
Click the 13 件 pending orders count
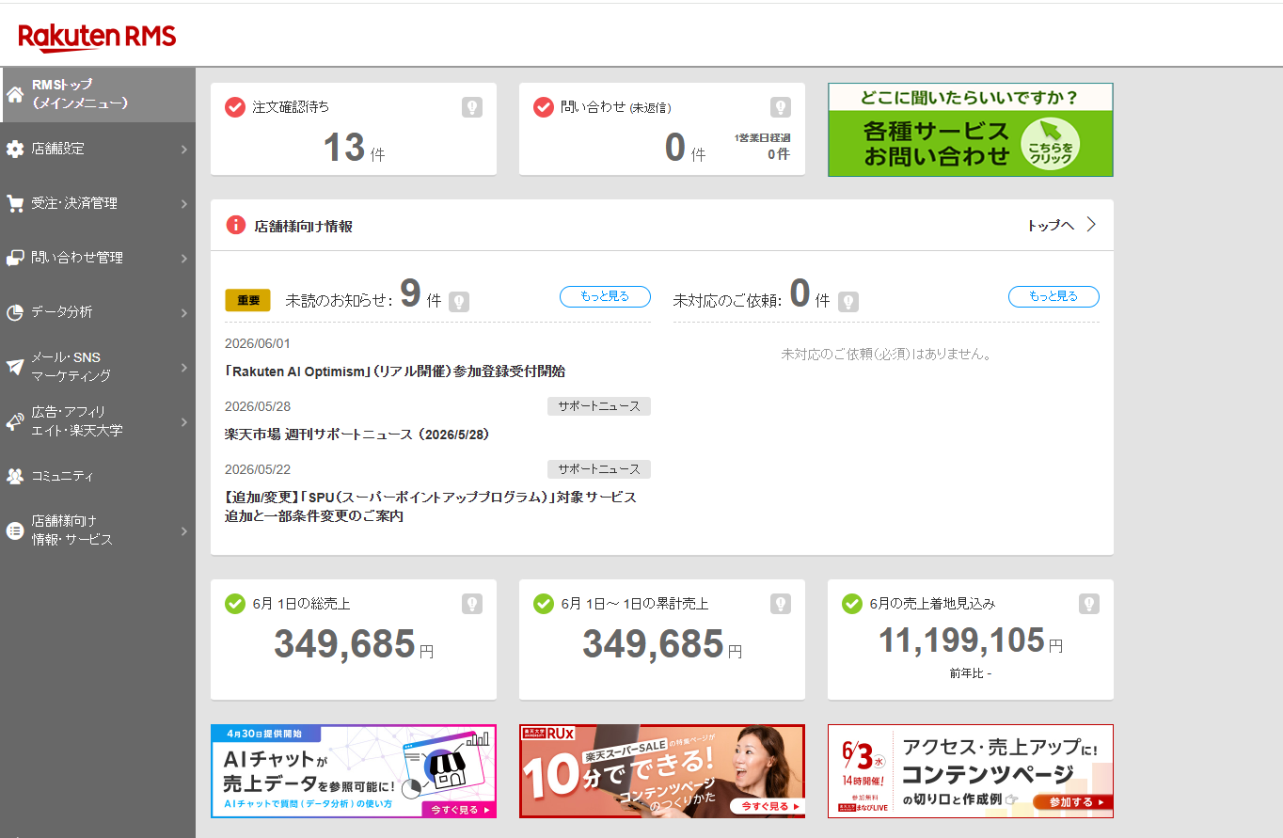click(354, 148)
